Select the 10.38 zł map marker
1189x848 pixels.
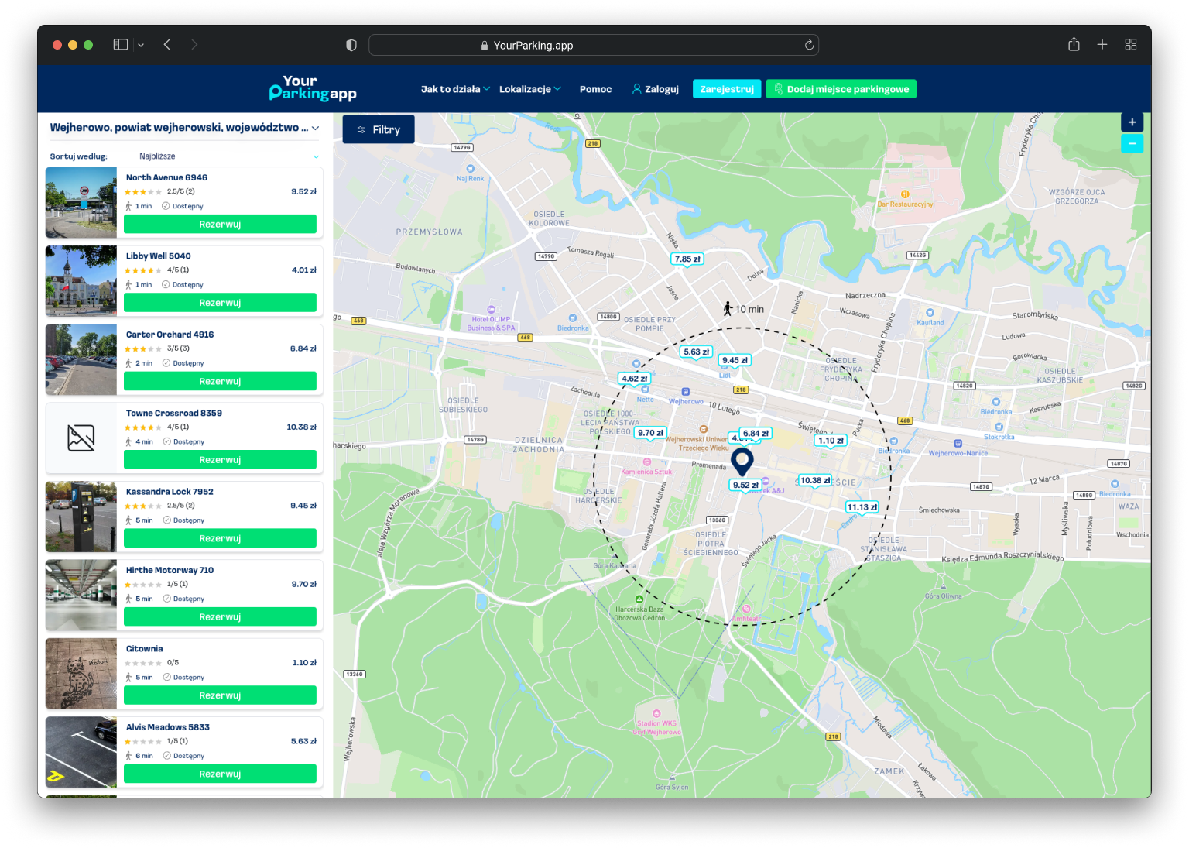(815, 480)
